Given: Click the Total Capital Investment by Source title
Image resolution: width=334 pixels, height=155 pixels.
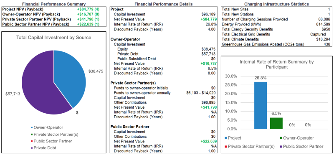Looking at the screenshot, I should (x=54, y=38).
